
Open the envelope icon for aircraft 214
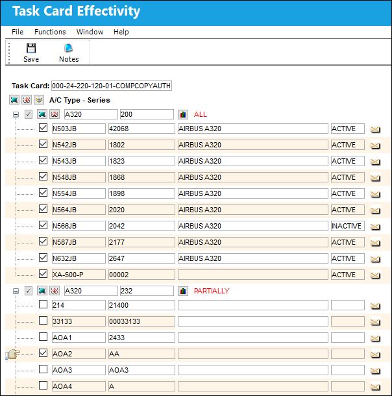coord(375,306)
